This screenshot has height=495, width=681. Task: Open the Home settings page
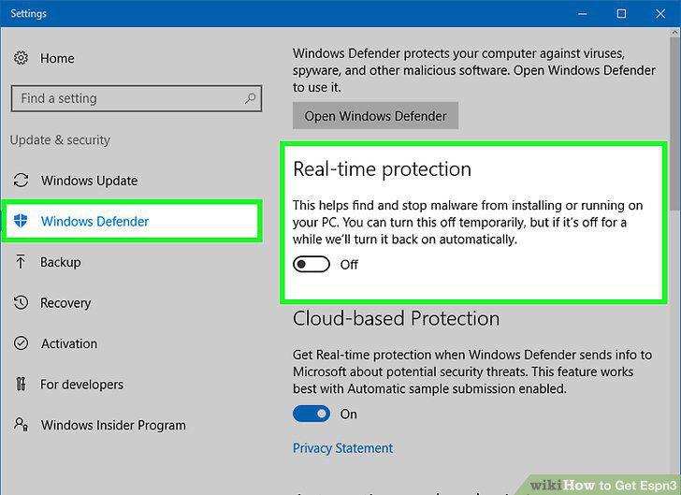(57, 58)
